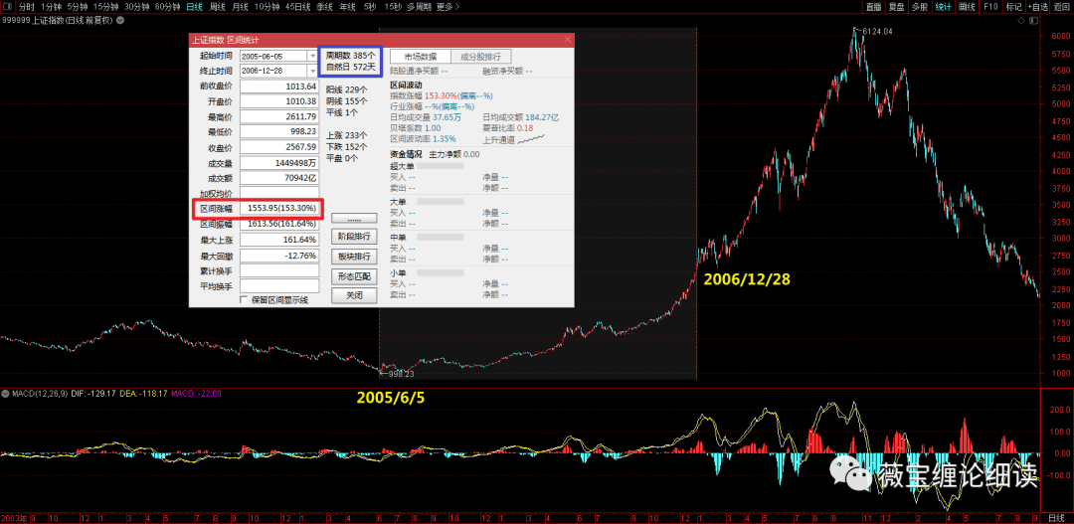Close the 区间统计 dialog with the X
This screenshot has height=524, width=1074.
click(567, 40)
